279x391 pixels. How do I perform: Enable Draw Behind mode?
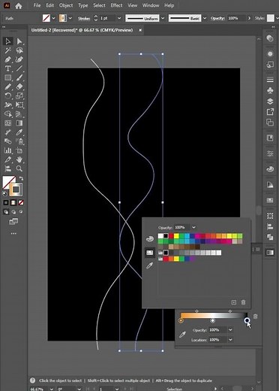(13, 212)
